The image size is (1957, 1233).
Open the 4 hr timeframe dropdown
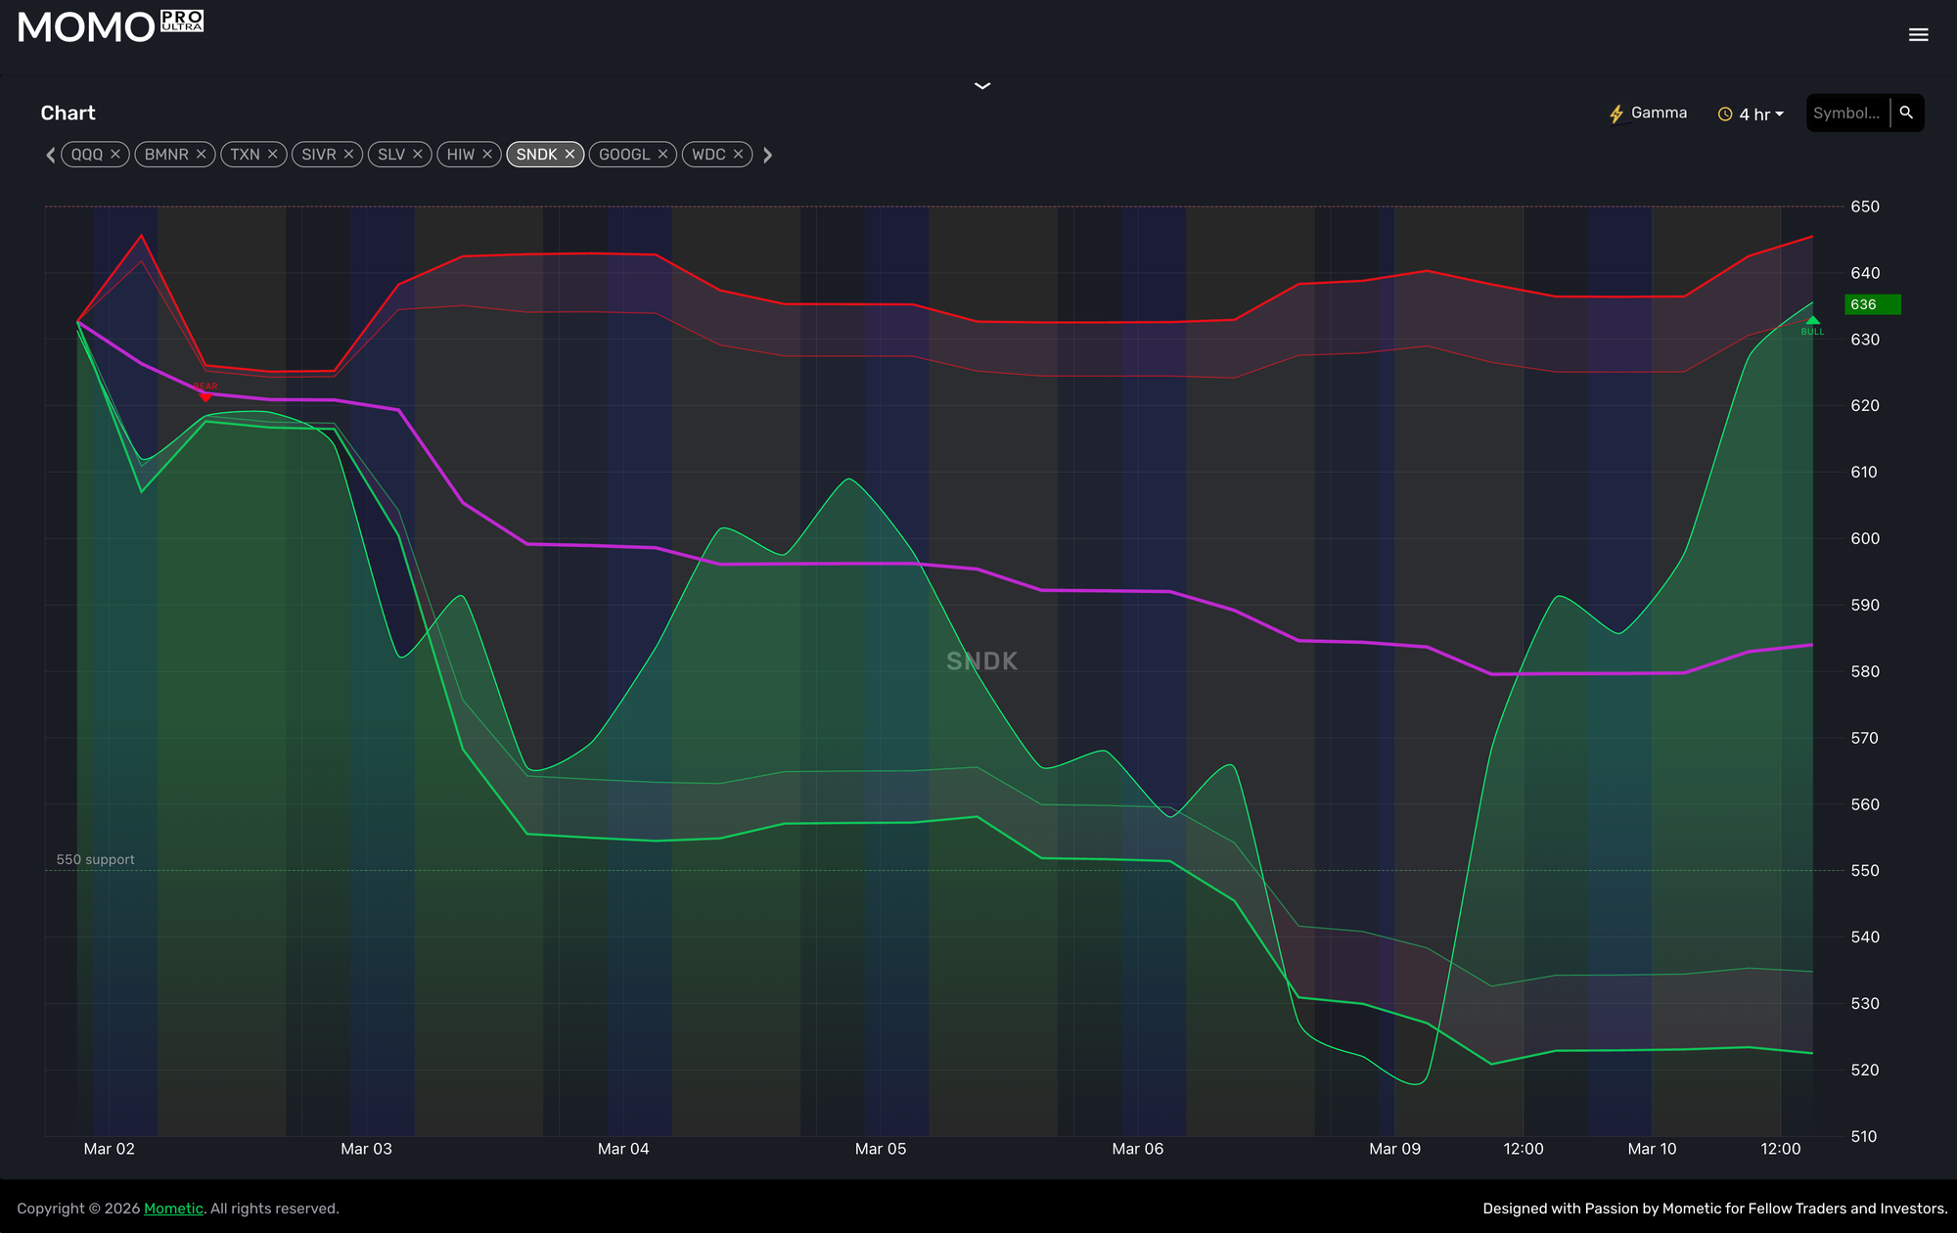coord(1752,114)
